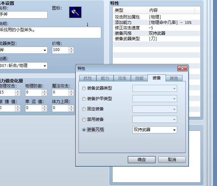This screenshot has height=186, width=217.
Task: Open the dropdown beside 装备武器类型
Action: coord(155,88)
